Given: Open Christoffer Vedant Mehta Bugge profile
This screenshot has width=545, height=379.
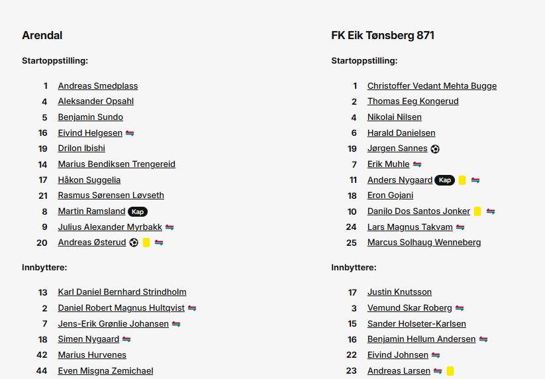Looking at the screenshot, I should coord(432,86).
